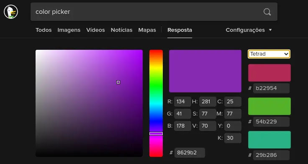Open the Tetrad color scheme dropdown
308x164 pixels.
tap(269, 54)
